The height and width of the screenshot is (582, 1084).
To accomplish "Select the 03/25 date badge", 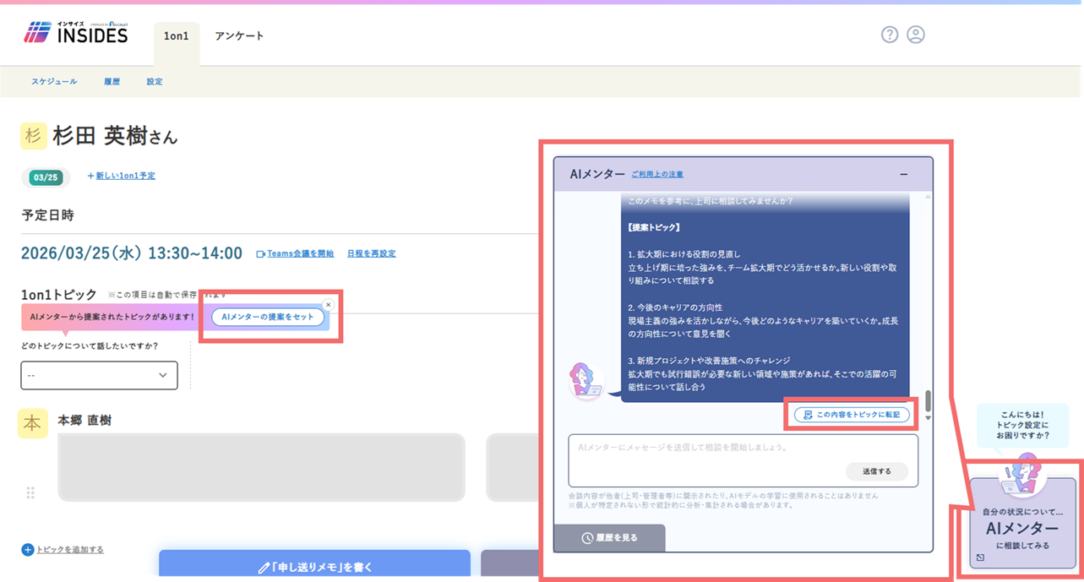I will point(46,177).
